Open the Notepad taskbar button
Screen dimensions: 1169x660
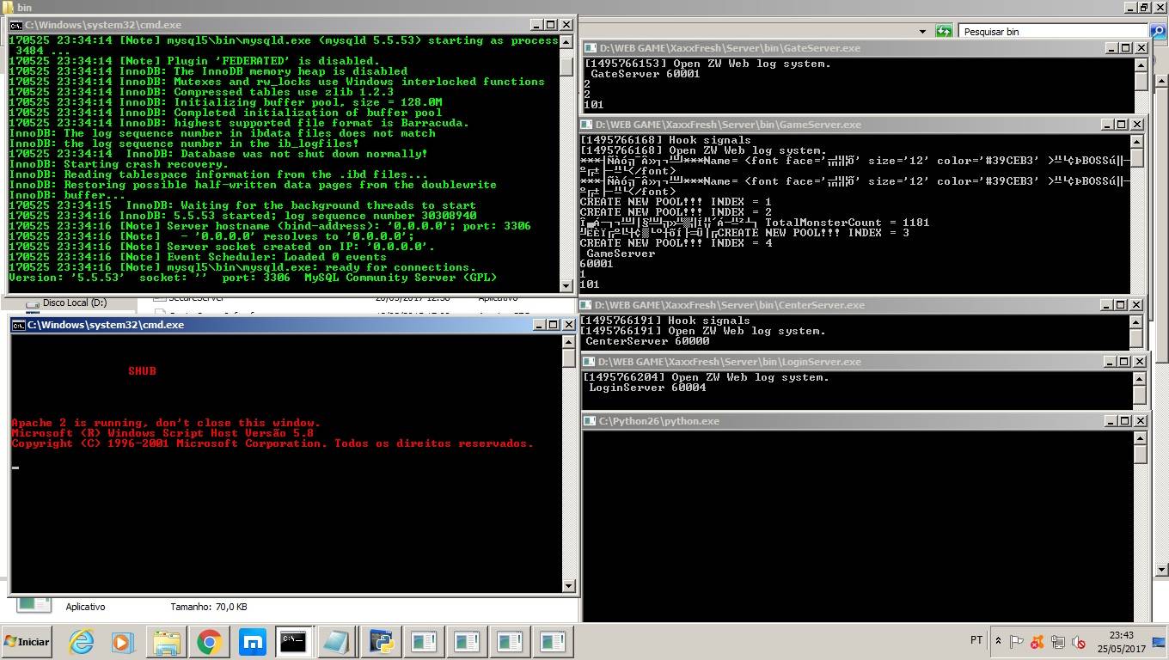[x=338, y=641]
